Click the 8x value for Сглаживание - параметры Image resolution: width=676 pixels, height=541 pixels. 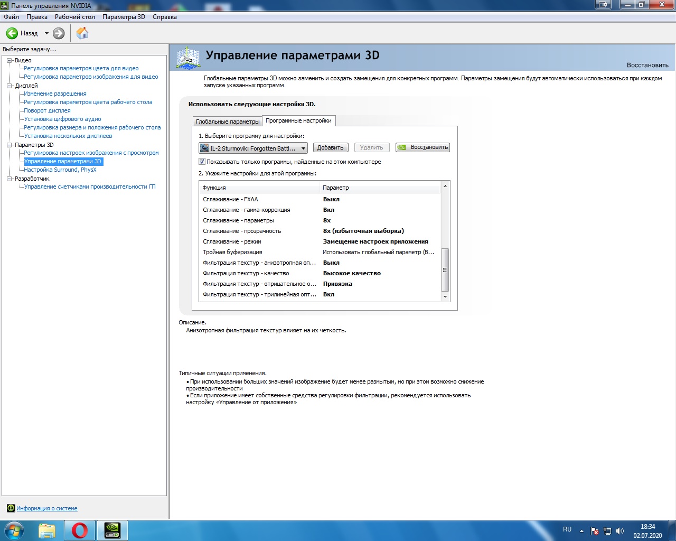(x=327, y=220)
